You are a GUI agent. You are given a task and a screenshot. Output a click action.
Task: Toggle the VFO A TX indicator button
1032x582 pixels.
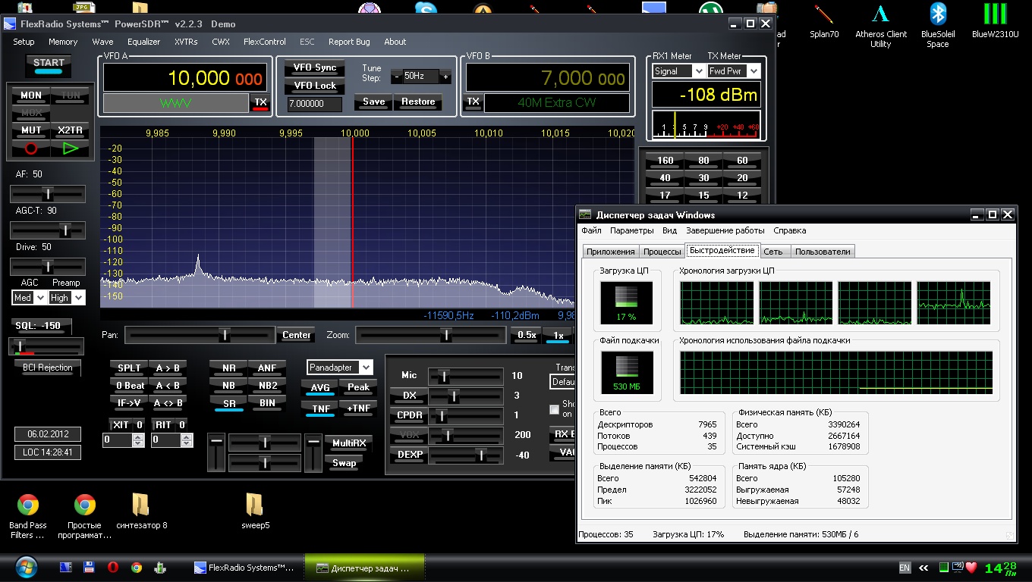[260, 103]
